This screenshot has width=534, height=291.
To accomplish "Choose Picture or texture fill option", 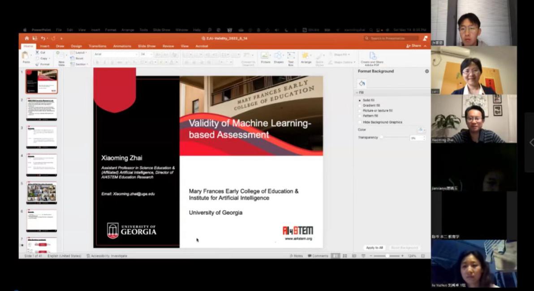I will pos(360,111).
